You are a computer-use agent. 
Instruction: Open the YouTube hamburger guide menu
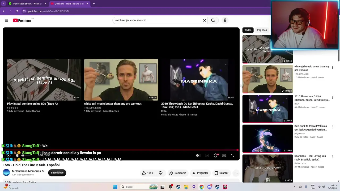click(x=6, y=20)
